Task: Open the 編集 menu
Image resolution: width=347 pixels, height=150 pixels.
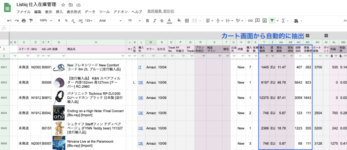Action: [38, 12]
